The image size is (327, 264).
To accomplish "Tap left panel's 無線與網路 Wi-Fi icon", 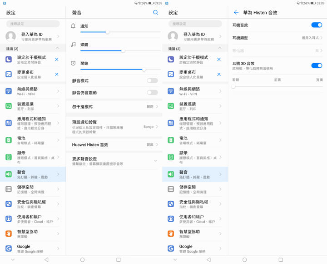I will point(9,91).
